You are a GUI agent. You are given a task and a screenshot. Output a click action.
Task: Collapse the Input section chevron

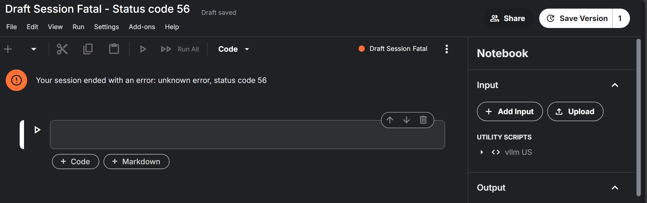click(x=615, y=85)
